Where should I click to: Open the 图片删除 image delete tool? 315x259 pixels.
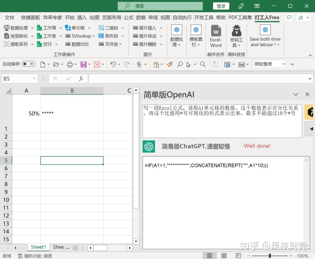coord(148,44)
